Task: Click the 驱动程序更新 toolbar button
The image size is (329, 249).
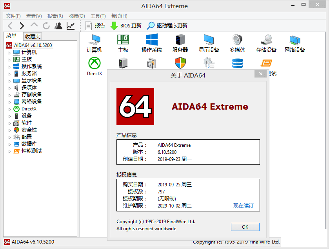Action: pyautogui.click(x=167, y=26)
